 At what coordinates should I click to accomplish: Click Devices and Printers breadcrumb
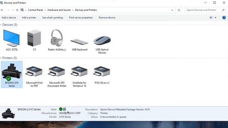(86, 10)
